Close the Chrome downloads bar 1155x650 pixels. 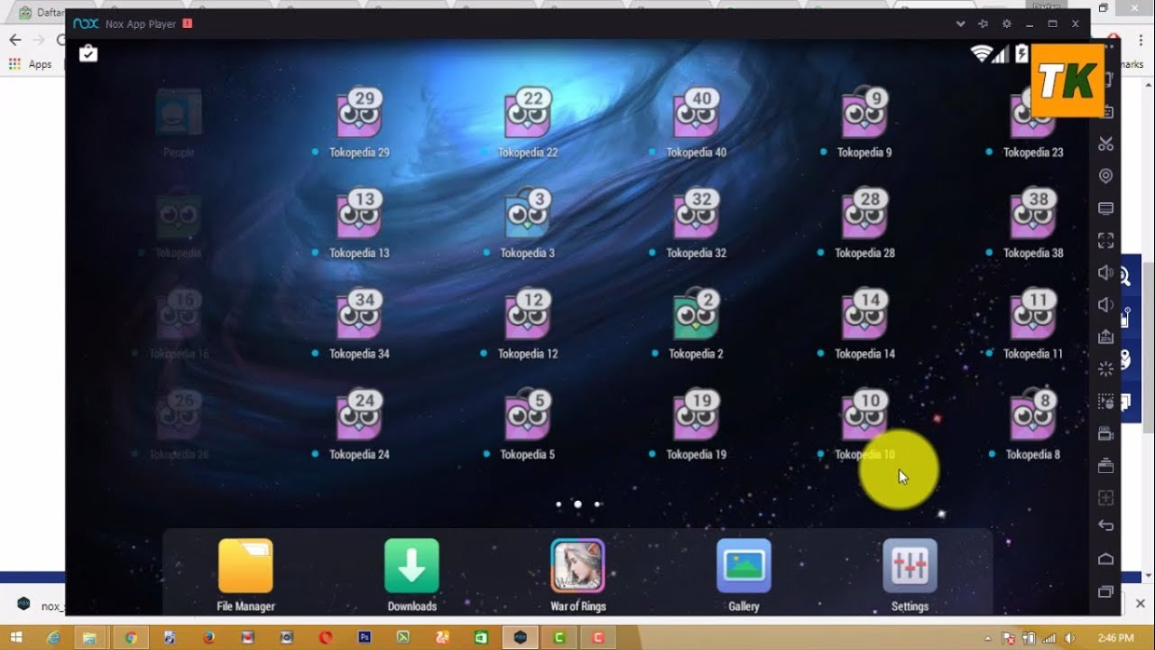1140,603
